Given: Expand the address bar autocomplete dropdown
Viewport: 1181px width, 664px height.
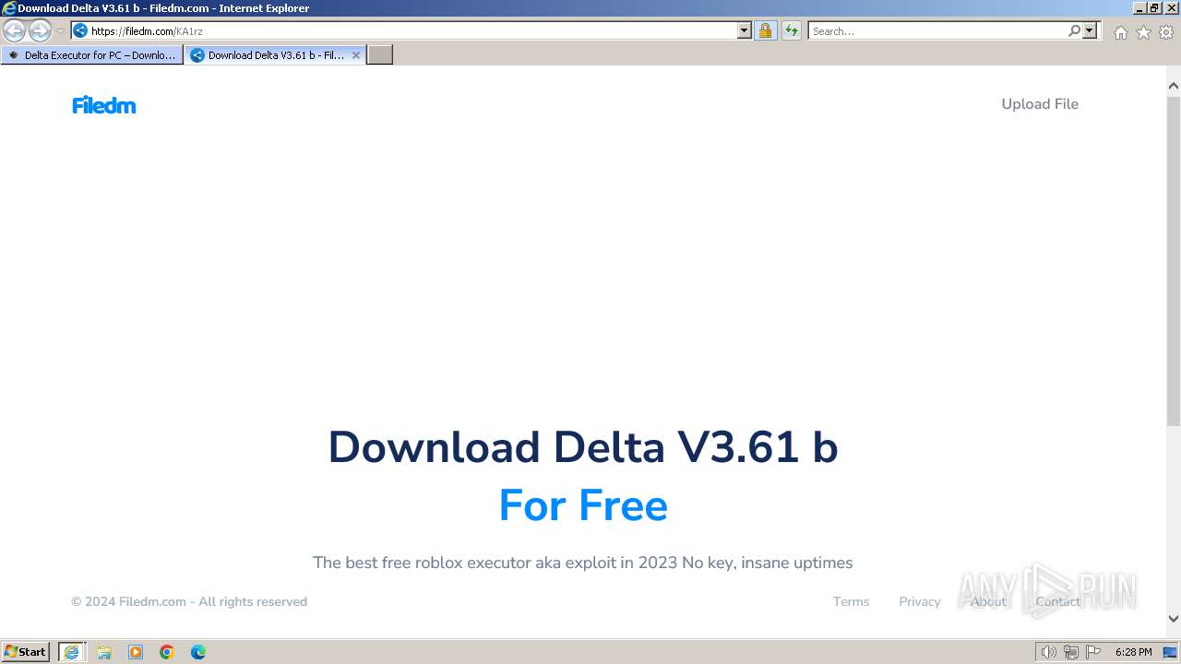Looking at the screenshot, I should point(745,30).
